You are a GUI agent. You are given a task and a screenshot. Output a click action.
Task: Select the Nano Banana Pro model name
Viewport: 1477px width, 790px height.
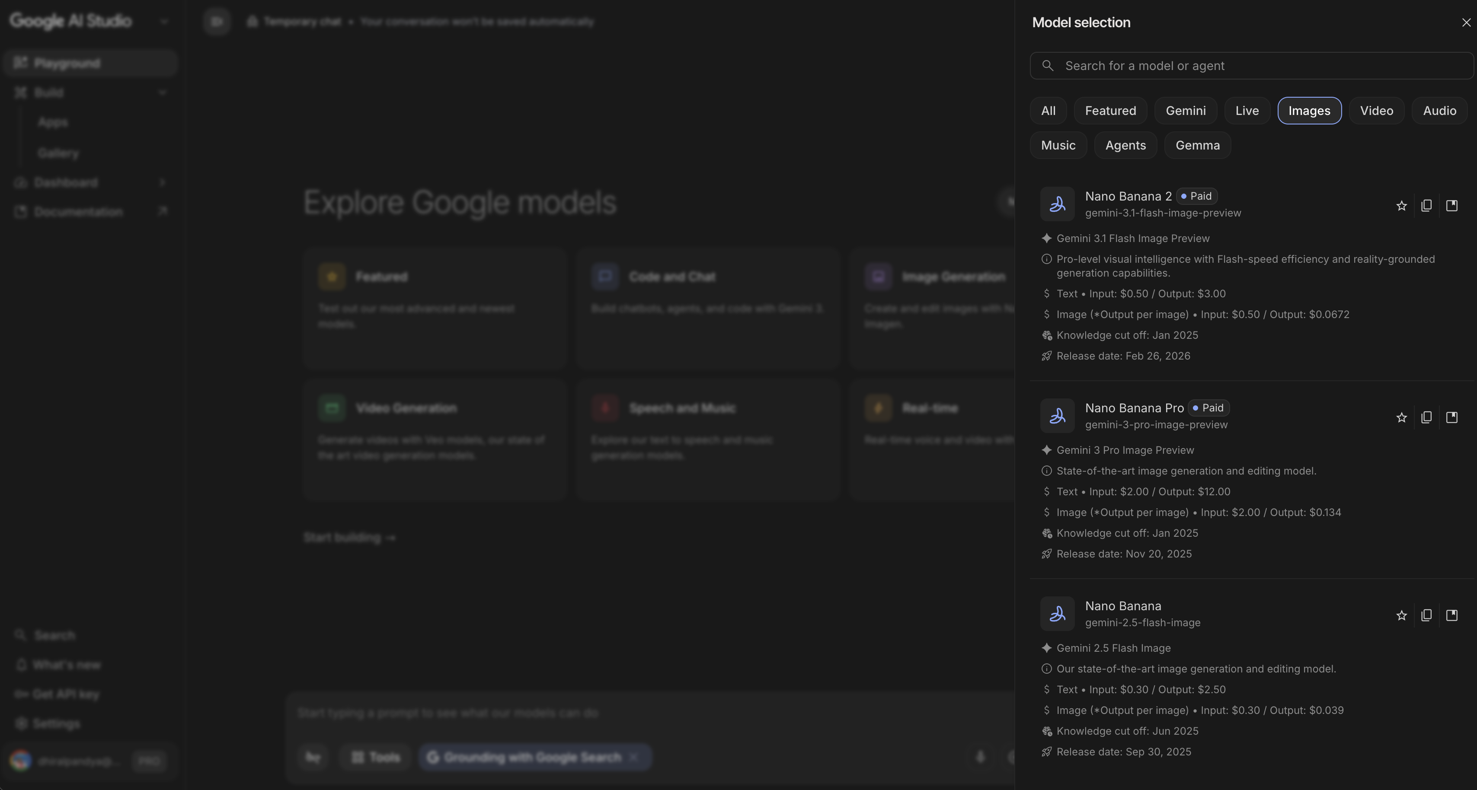click(x=1134, y=408)
